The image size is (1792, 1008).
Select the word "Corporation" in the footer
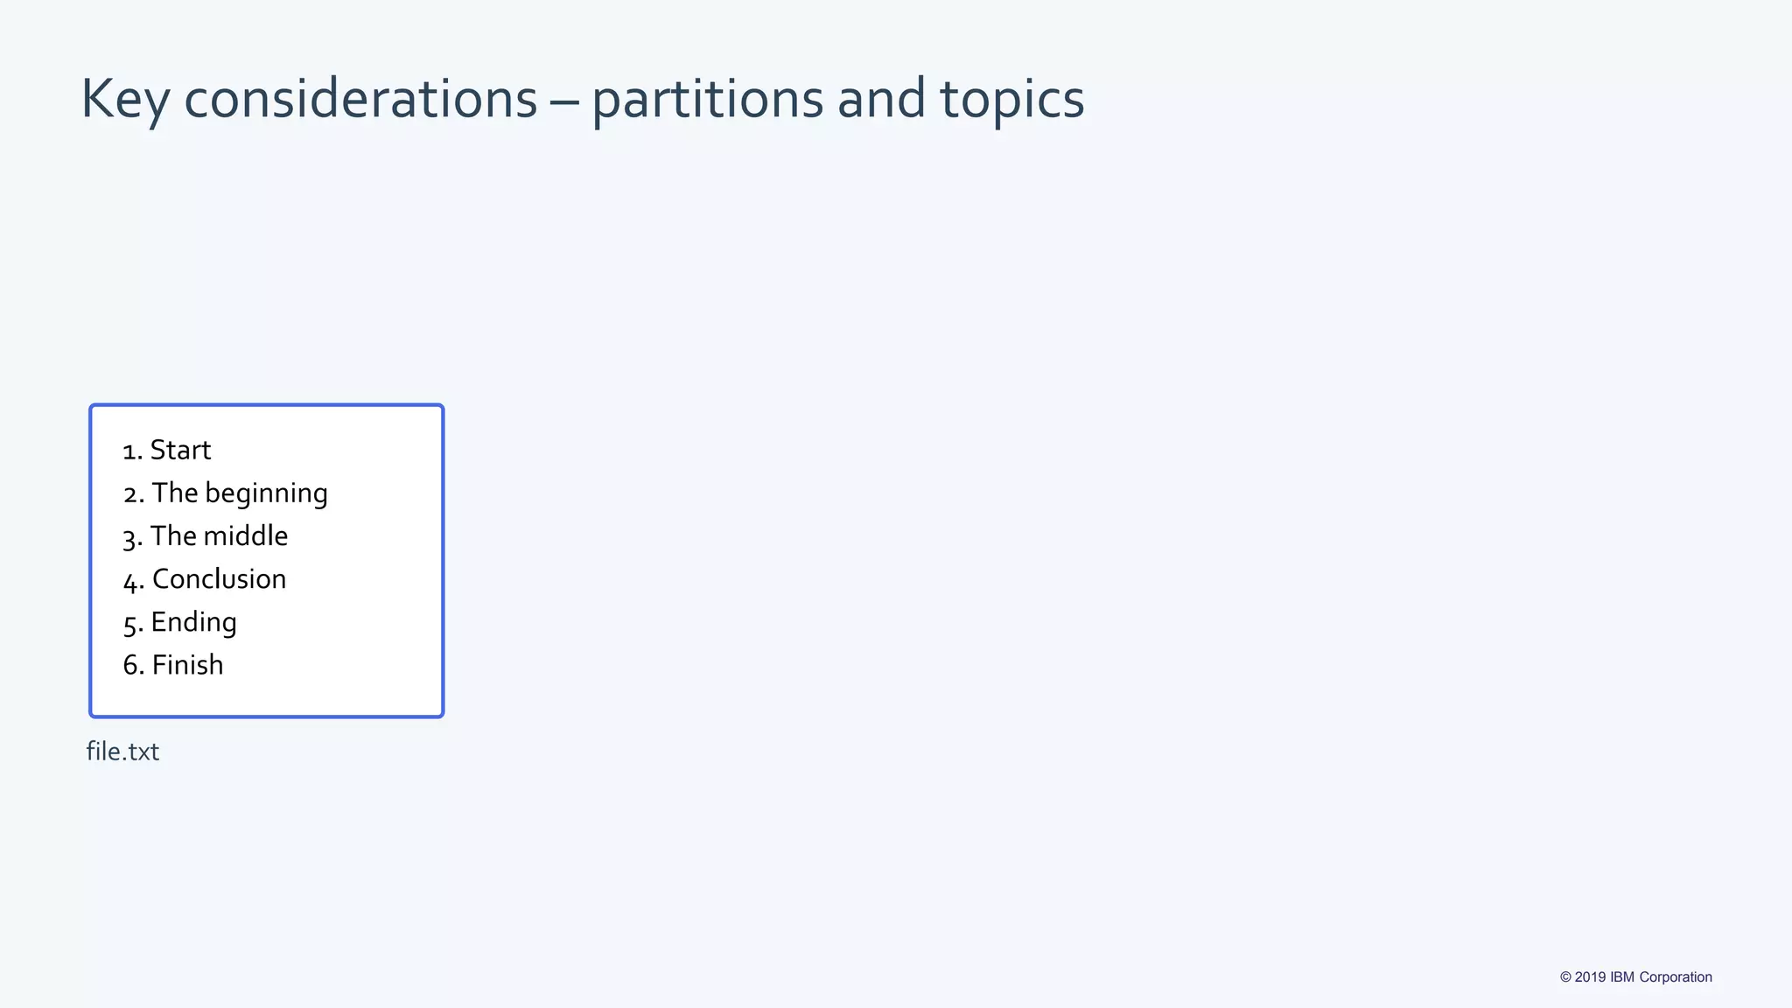[x=1676, y=977]
